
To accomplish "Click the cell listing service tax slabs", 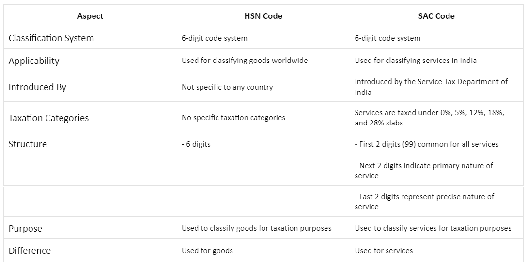I will (x=429, y=118).
